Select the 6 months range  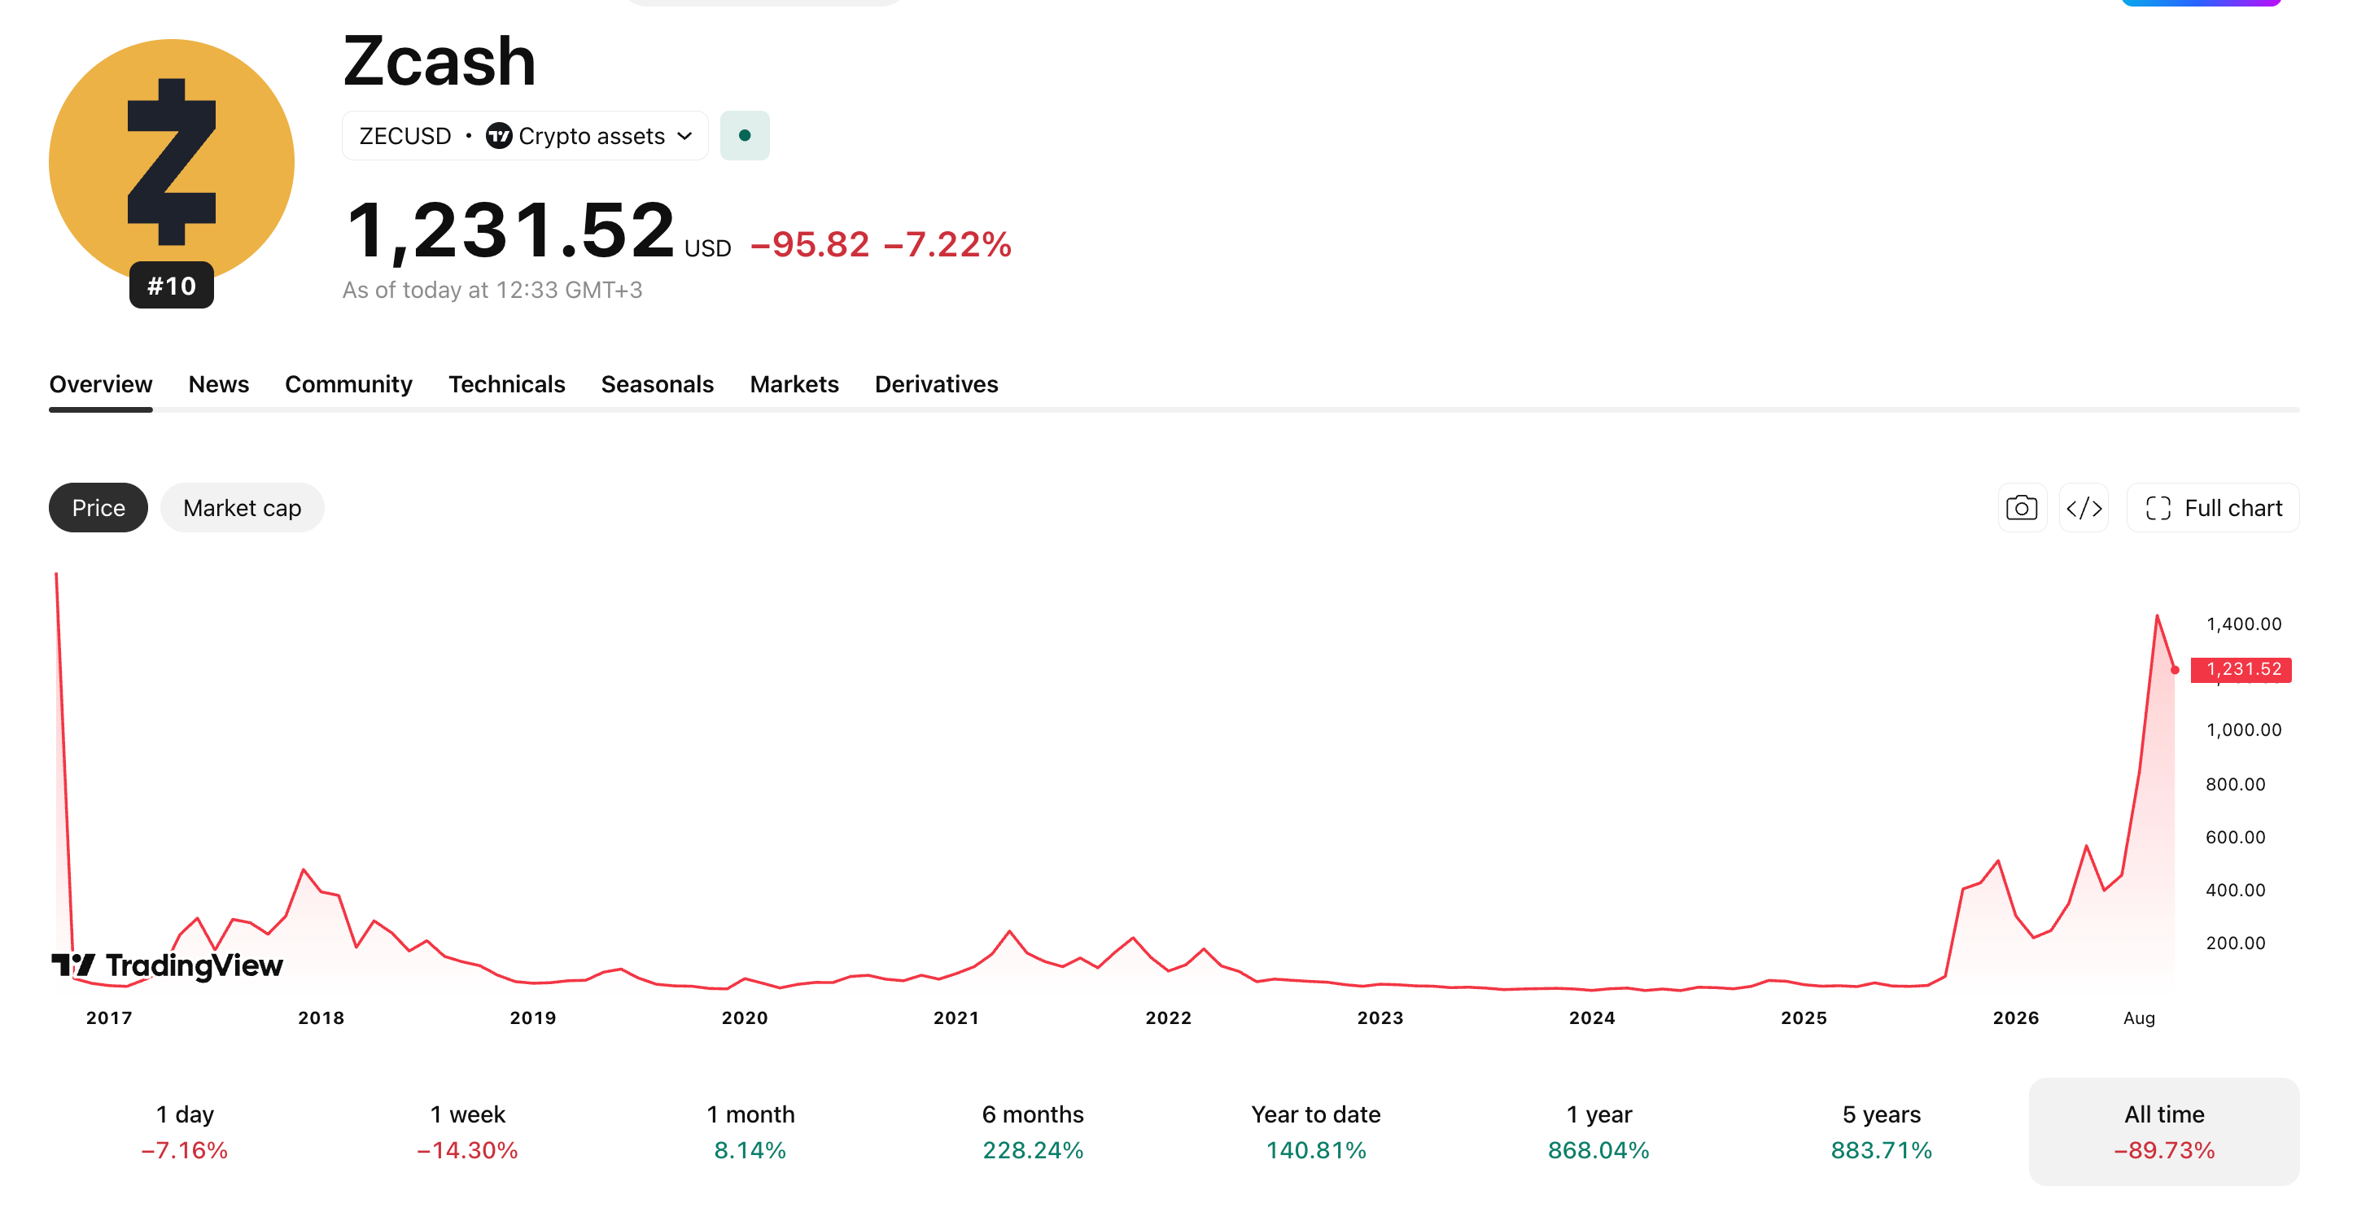point(1033,1132)
